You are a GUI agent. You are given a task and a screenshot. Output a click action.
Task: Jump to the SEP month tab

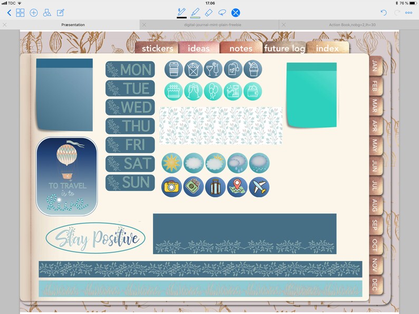pyautogui.click(x=376, y=225)
